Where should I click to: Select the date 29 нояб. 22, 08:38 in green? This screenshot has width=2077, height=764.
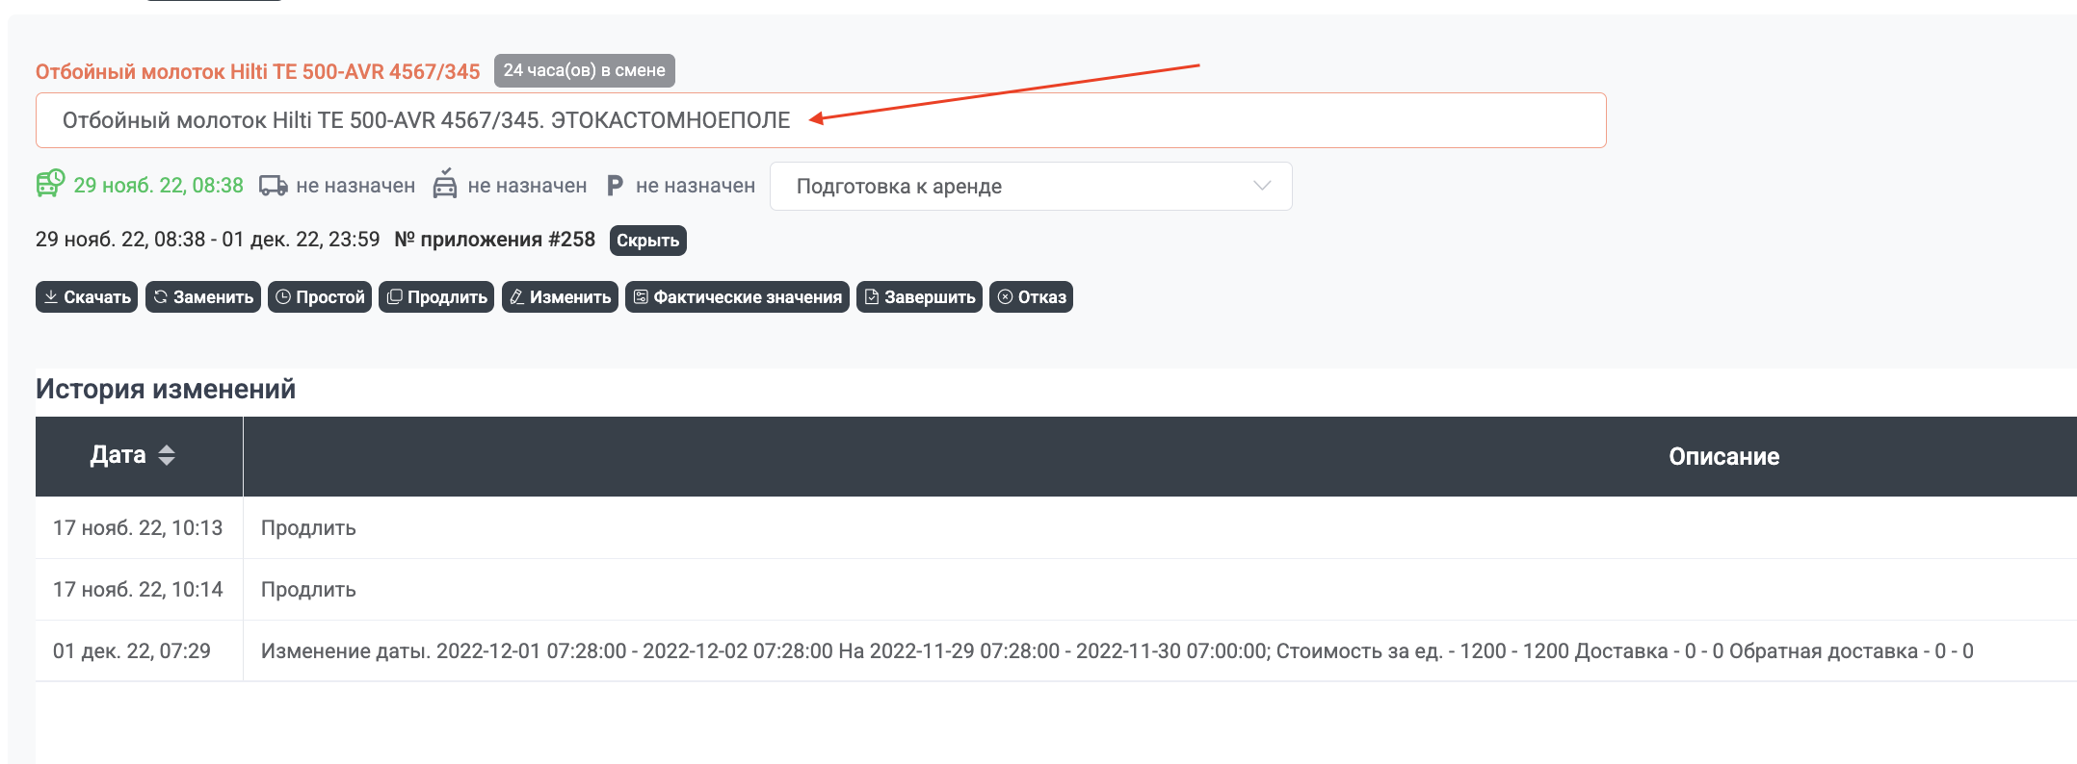point(159,186)
